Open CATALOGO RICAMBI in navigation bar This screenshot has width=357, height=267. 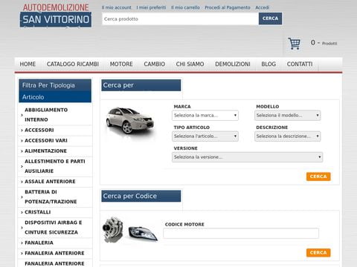[x=73, y=65]
